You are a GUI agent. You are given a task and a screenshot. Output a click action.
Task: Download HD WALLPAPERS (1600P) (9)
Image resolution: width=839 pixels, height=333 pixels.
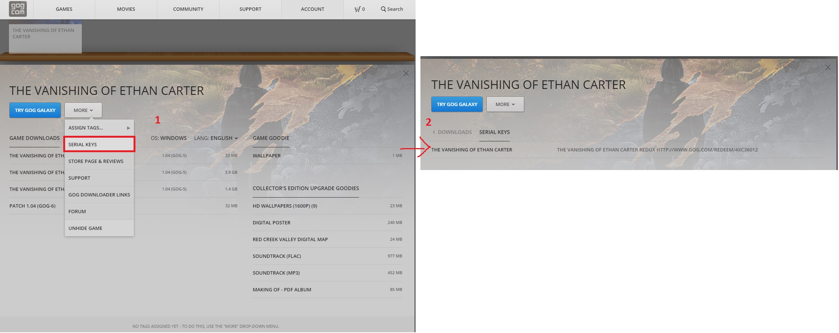tap(327, 206)
